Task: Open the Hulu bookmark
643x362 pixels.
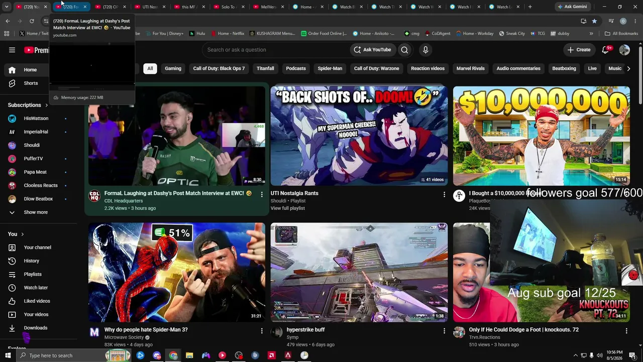Action: pos(197,34)
